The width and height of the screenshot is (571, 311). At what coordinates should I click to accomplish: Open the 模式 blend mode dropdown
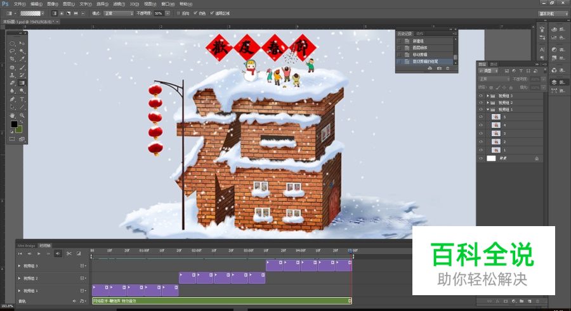coord(120,13)
